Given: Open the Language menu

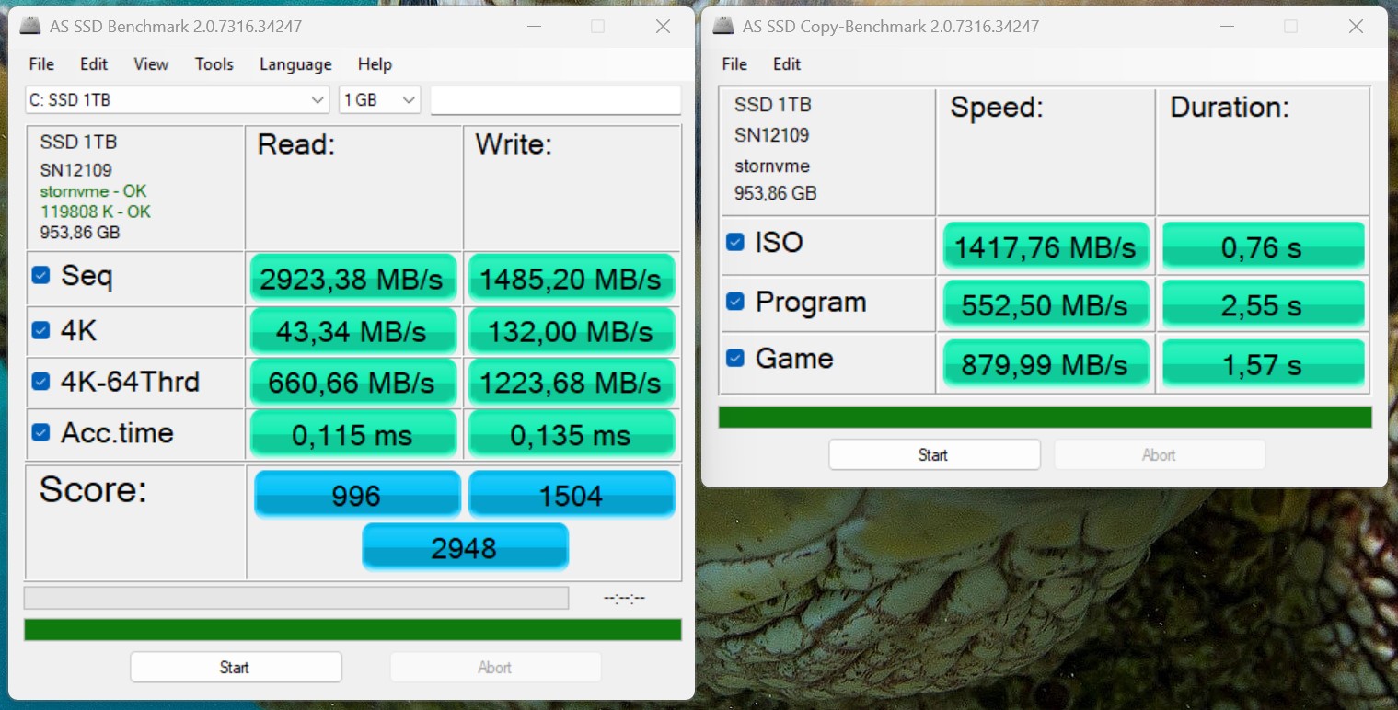Looking at the screenshot, I should coord(295,64).
